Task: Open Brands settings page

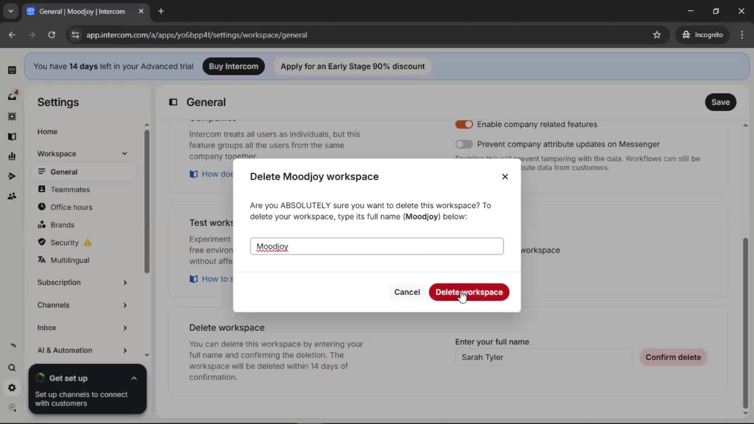Action: pyautogui.click(x=62, y=225)
